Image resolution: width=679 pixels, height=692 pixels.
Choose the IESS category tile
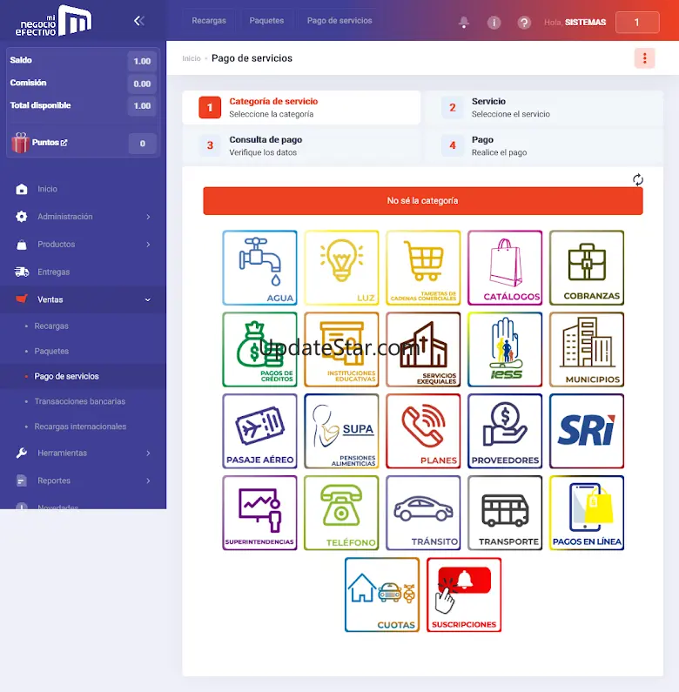point(505,349)
